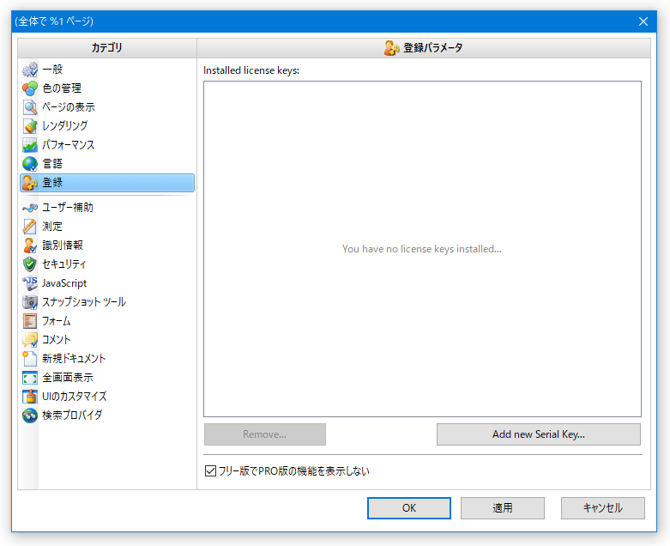The width and height of the screenshot is (670, 546).
Task: Select 全画面表示 category
Action: [107, 378]
